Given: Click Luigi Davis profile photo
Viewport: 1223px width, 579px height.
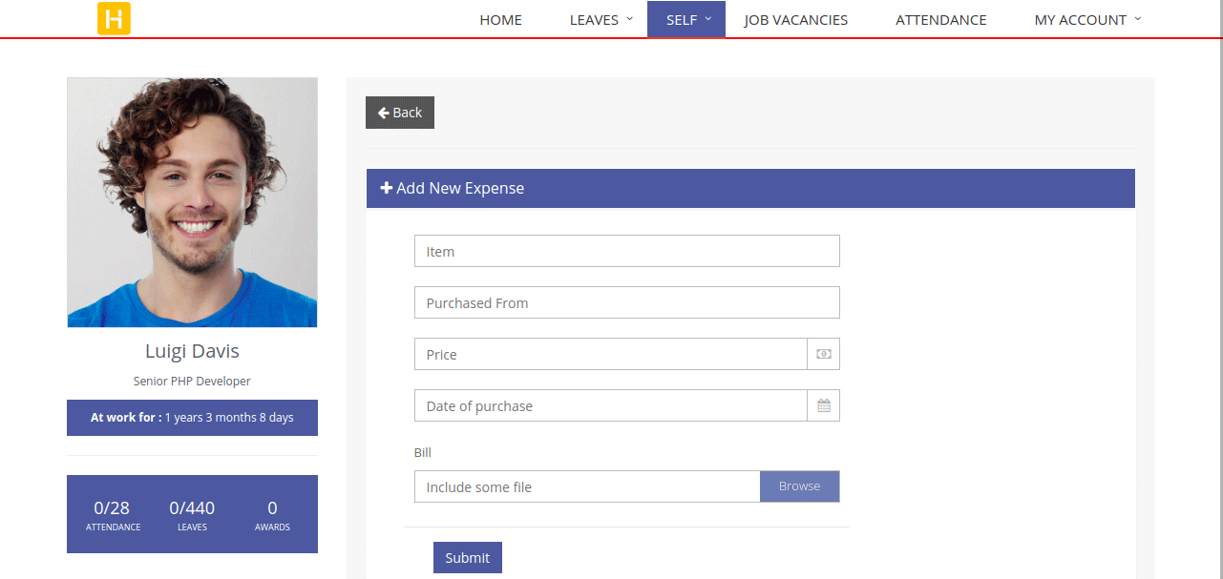Looking at the screenshot, I should point(192,202).
